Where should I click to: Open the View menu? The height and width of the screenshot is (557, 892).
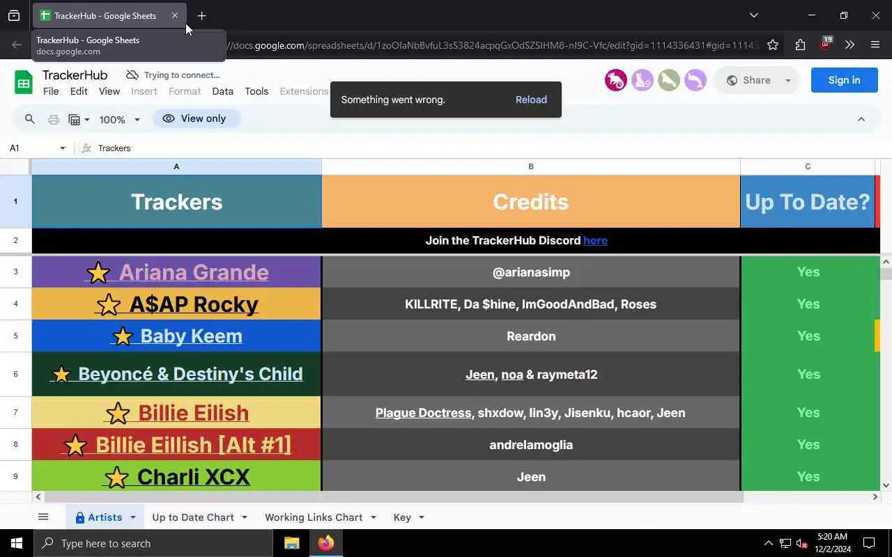109,91
